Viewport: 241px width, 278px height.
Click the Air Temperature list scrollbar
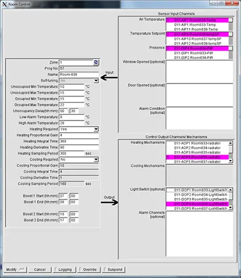click(x=230, y=24)
